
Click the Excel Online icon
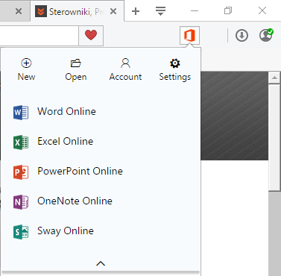pyautogui.click(x=21, y=142)
